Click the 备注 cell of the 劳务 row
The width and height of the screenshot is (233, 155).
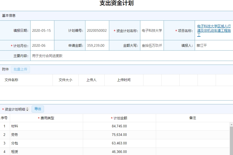tap(193, 135)
